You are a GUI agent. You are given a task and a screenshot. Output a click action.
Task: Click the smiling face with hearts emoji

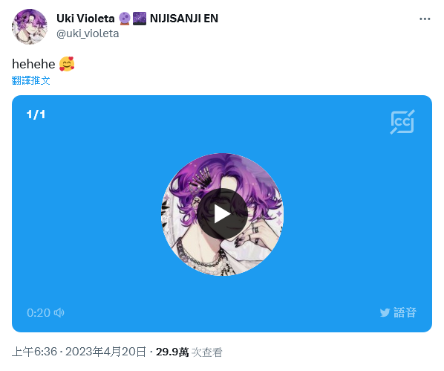tap(67, 64)
